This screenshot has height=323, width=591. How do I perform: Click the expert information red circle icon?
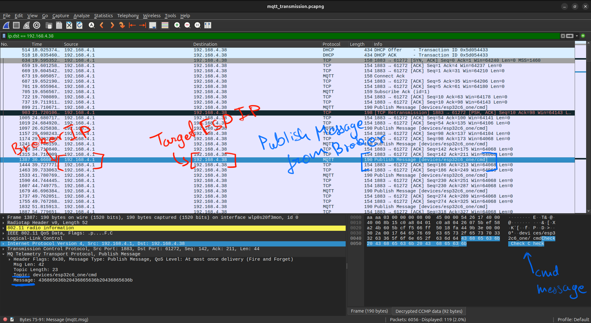pos(5,319)
